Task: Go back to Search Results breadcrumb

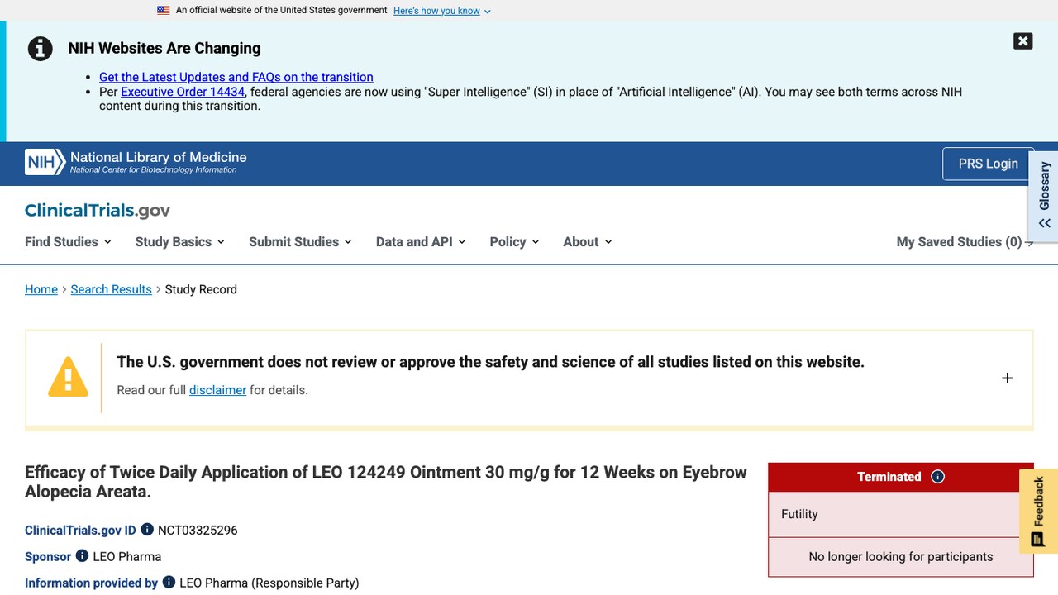Action: pos(111,289)
